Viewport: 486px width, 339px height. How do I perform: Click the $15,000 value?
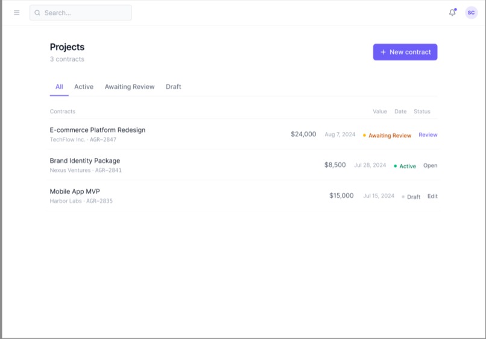[x=341, y=195]
